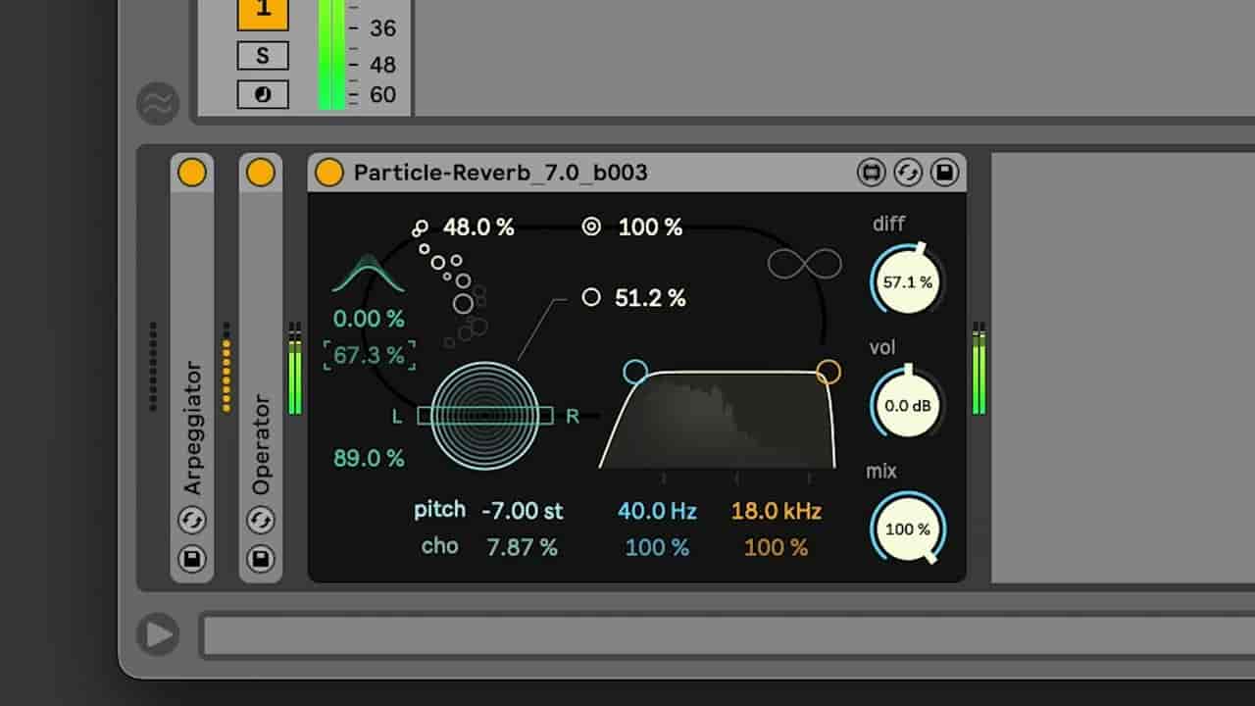
Task: Click the track Solo S button
Action: point(263,56)
